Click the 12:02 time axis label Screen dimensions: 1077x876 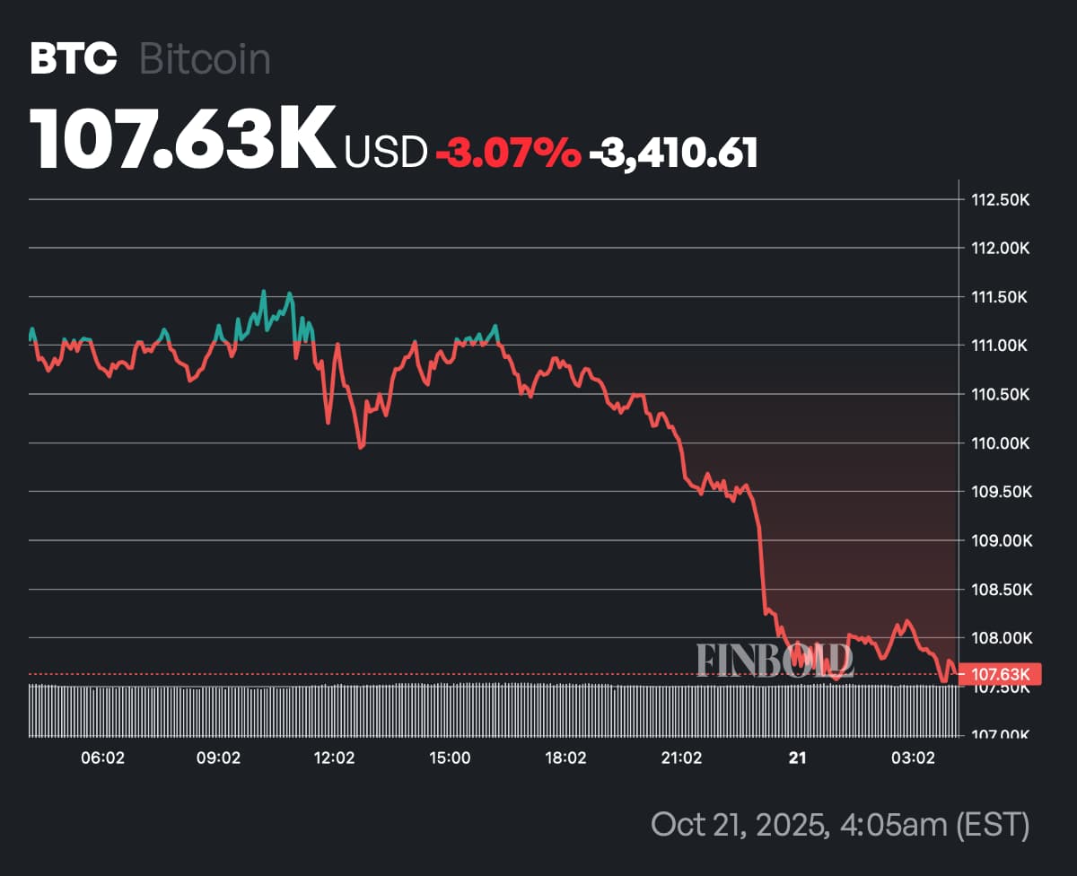pyautogui.click(x=334, y=758)
